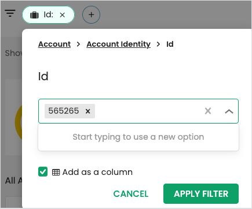Navigate to Account Identity breadcrumb

pos(118,44)
